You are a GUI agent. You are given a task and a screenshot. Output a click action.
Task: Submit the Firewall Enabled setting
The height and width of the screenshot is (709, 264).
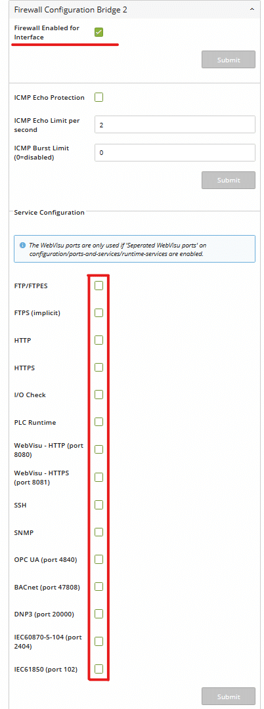tap(229, 60)
